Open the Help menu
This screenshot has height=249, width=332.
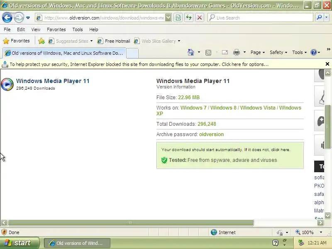tap(94, 29)
